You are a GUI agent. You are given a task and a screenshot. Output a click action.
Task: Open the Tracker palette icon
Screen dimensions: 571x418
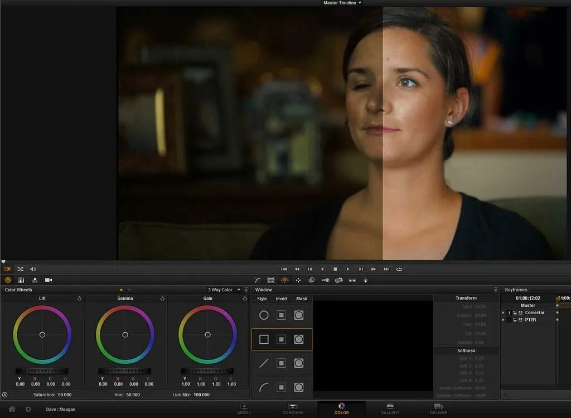click(x=298, y=280)
